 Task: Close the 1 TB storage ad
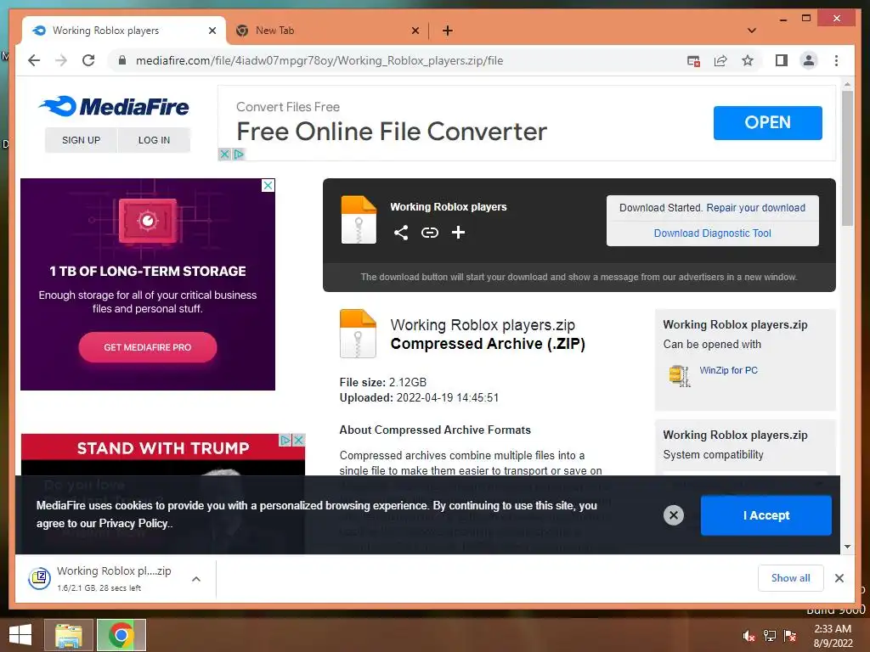tap(268, 185)
